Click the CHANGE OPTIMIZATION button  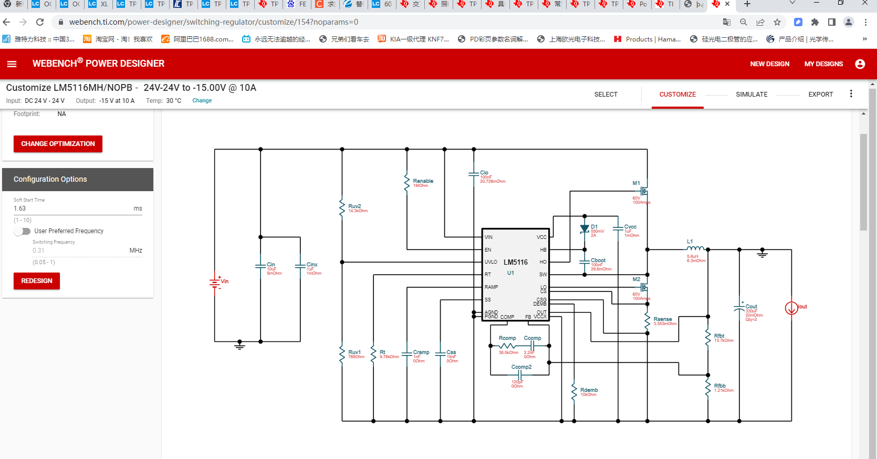pos(58,144)
